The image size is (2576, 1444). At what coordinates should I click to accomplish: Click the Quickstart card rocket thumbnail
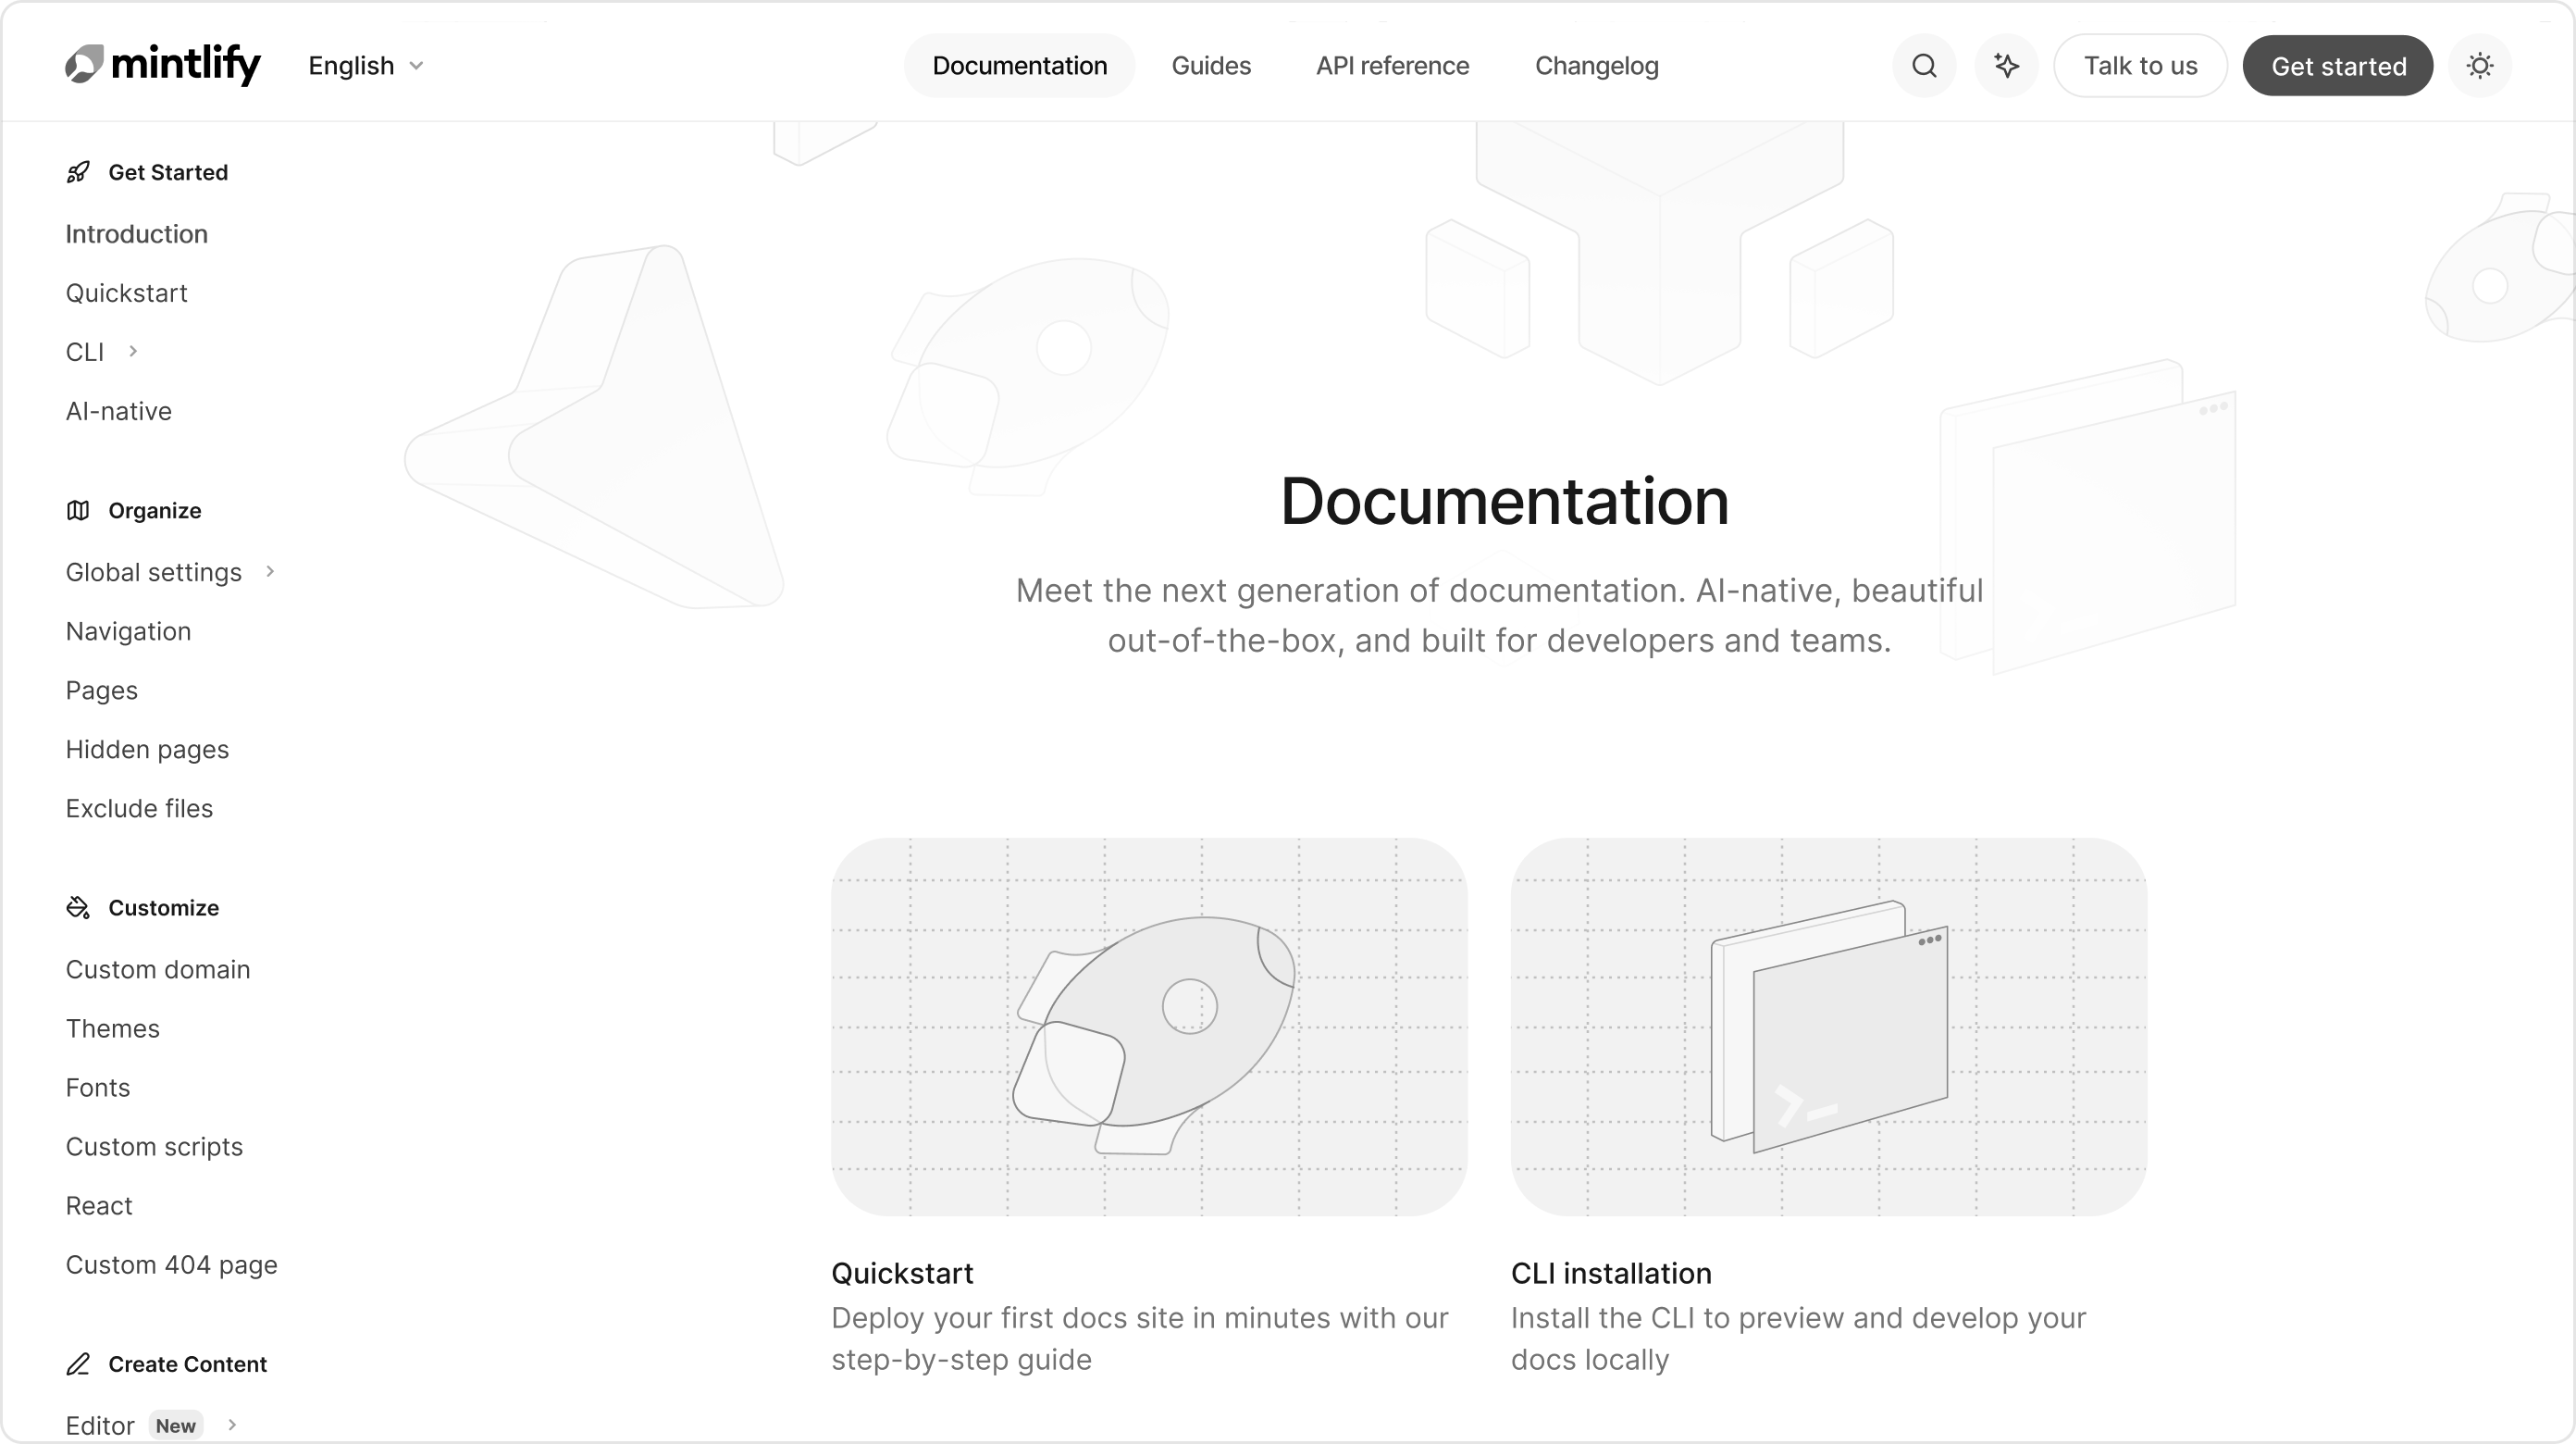point(1149,1027)
